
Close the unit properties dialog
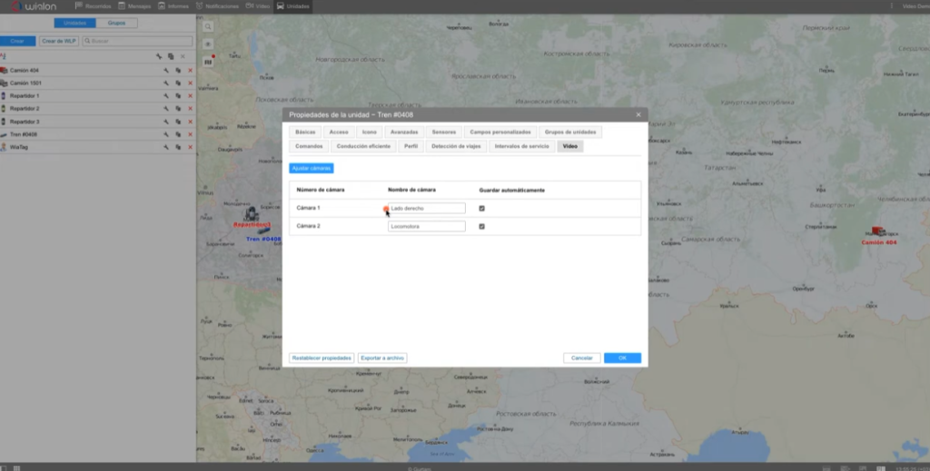tap(638, 114)
